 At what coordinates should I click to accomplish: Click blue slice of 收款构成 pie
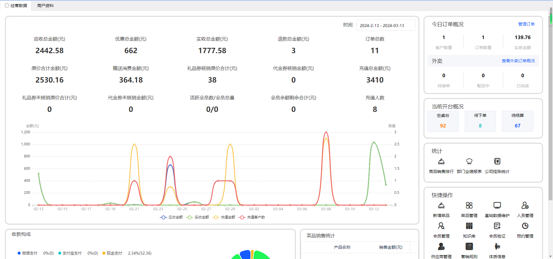245,255
